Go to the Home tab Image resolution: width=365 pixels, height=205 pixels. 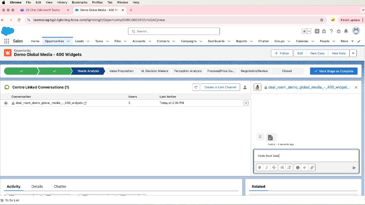(35, 41)
